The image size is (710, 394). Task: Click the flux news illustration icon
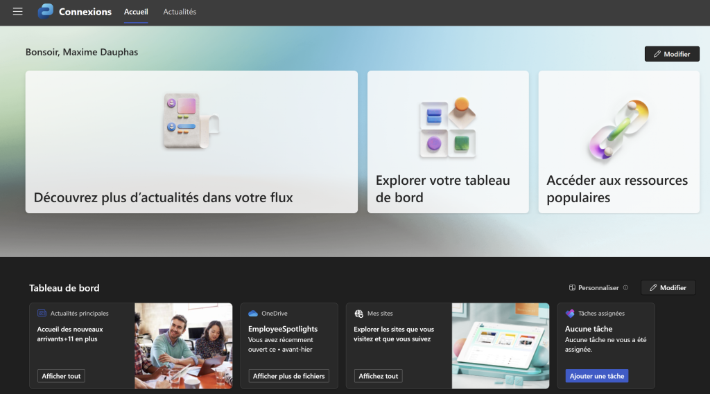(x=190, y=120)
